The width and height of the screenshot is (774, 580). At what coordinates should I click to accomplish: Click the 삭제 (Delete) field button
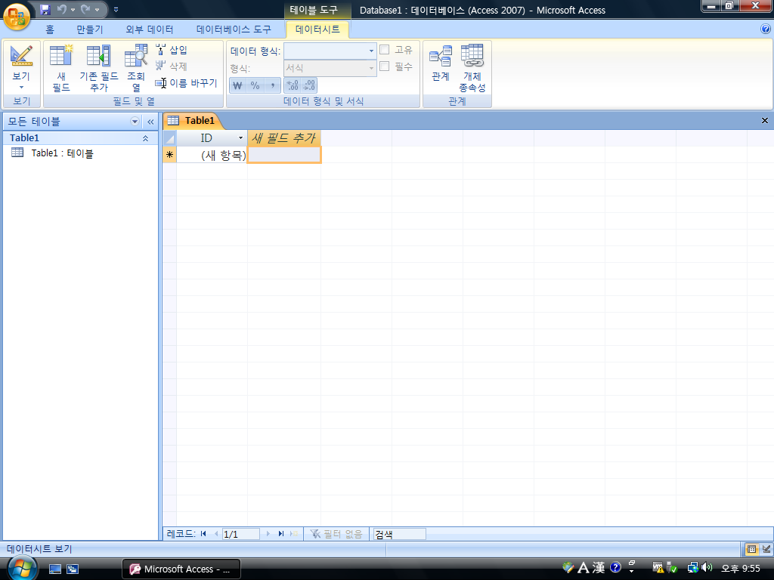(172, 66)
